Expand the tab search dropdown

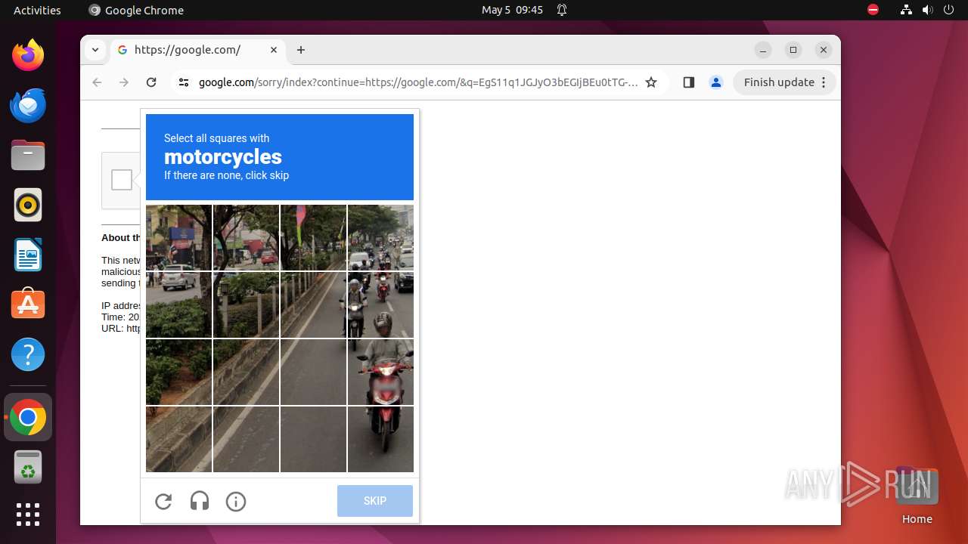point(95,50)
